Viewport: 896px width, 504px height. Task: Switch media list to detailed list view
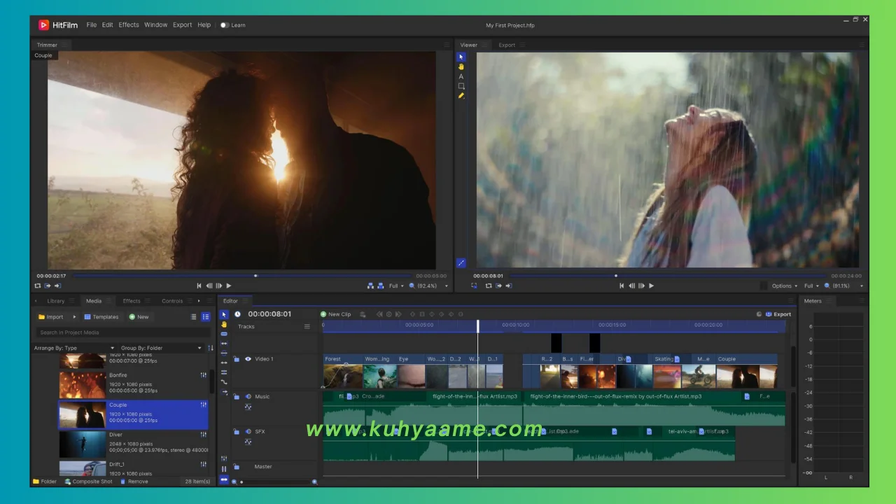coord(206,317)
